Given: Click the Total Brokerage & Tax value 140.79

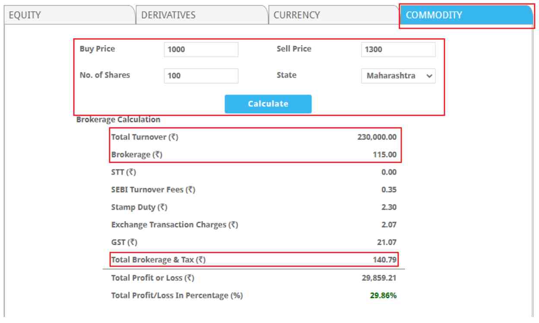Looking at the screenshot, I should (384, 260).
